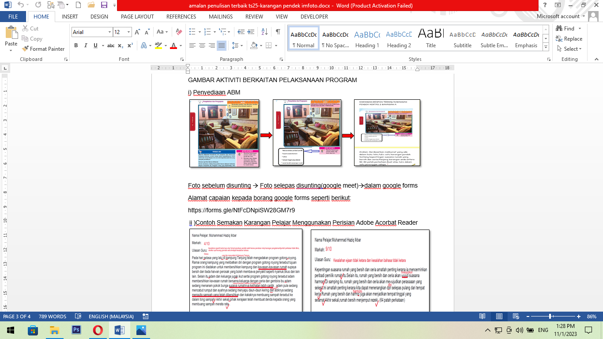This screenshot has height=339, width=603.
Task: Click Align Left icon
Action: (x=192, y=45)
